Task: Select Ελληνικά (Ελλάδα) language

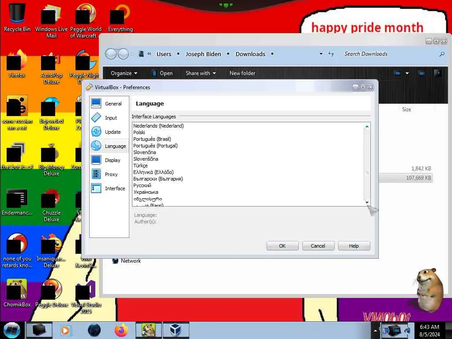Action: pyautogui.click(x=153, y=172)
